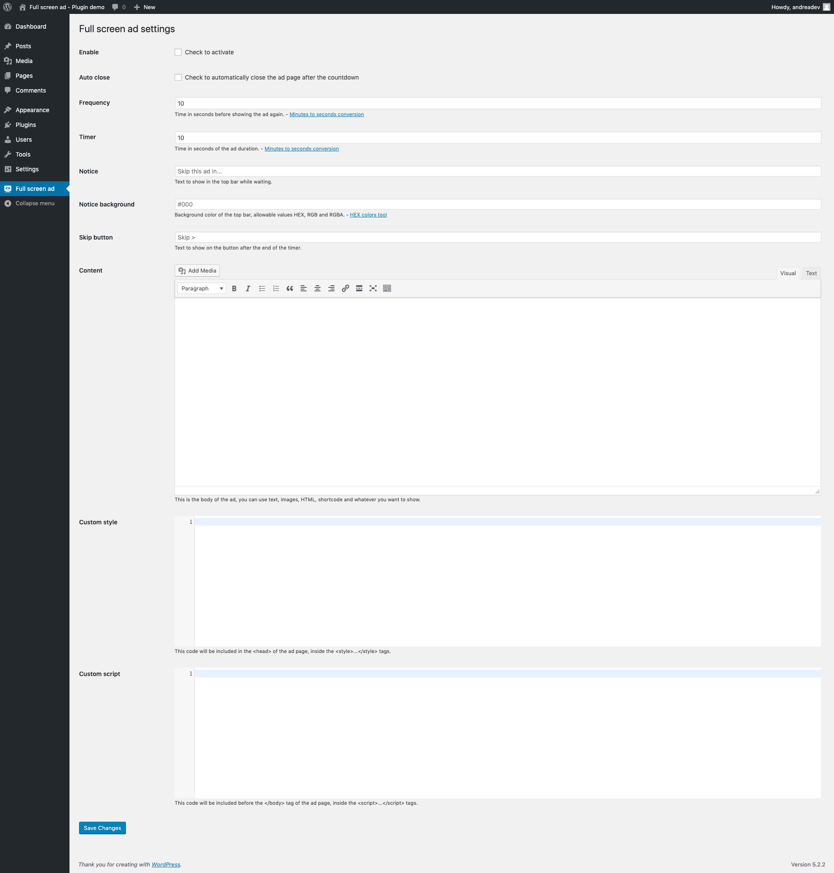Viewport: 834px width, 873px height.
Task: Switch to the Text editor tab
Action: point(811,273)
